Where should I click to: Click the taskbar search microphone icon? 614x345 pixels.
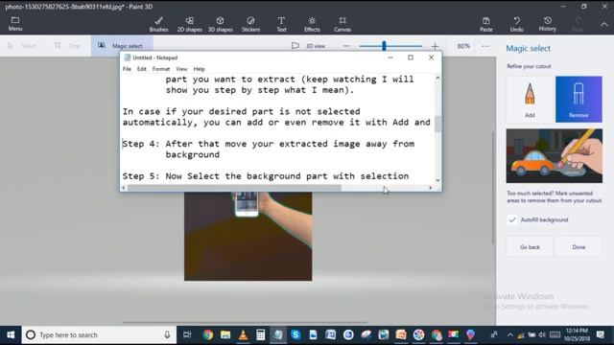(167, 334)
